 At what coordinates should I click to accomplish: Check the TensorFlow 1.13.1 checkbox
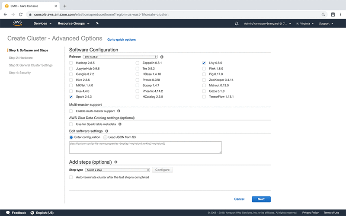(x=204, y=96)
